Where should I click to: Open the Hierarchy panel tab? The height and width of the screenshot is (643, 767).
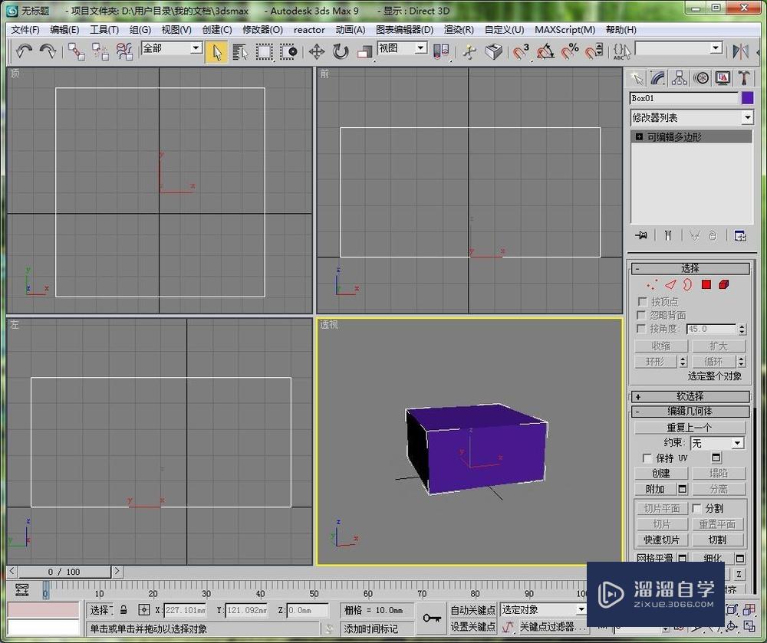[x=679, y=78]
